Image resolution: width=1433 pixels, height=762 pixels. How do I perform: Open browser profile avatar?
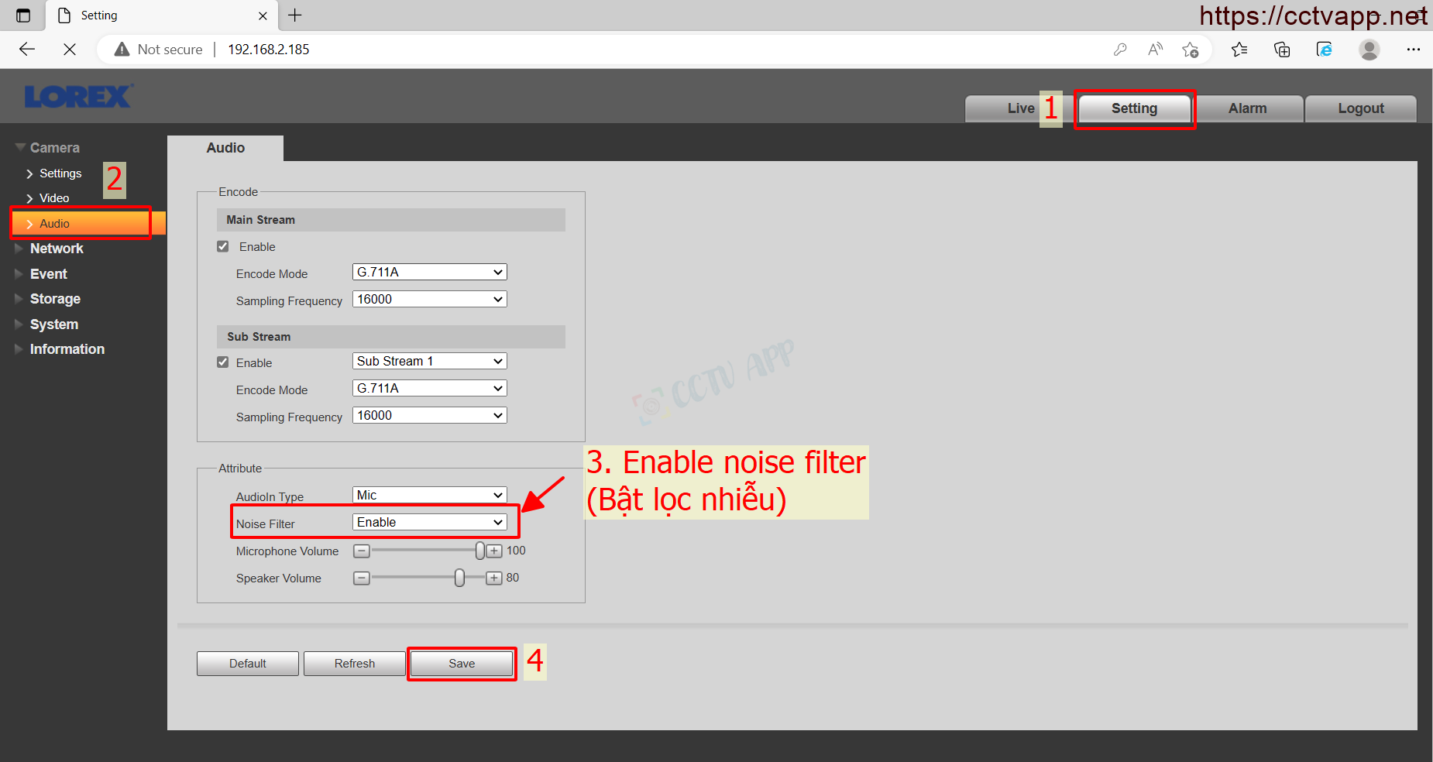tap(1369, 50)
